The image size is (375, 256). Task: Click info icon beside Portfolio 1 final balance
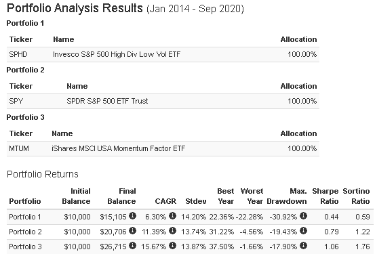click(132, 216)
